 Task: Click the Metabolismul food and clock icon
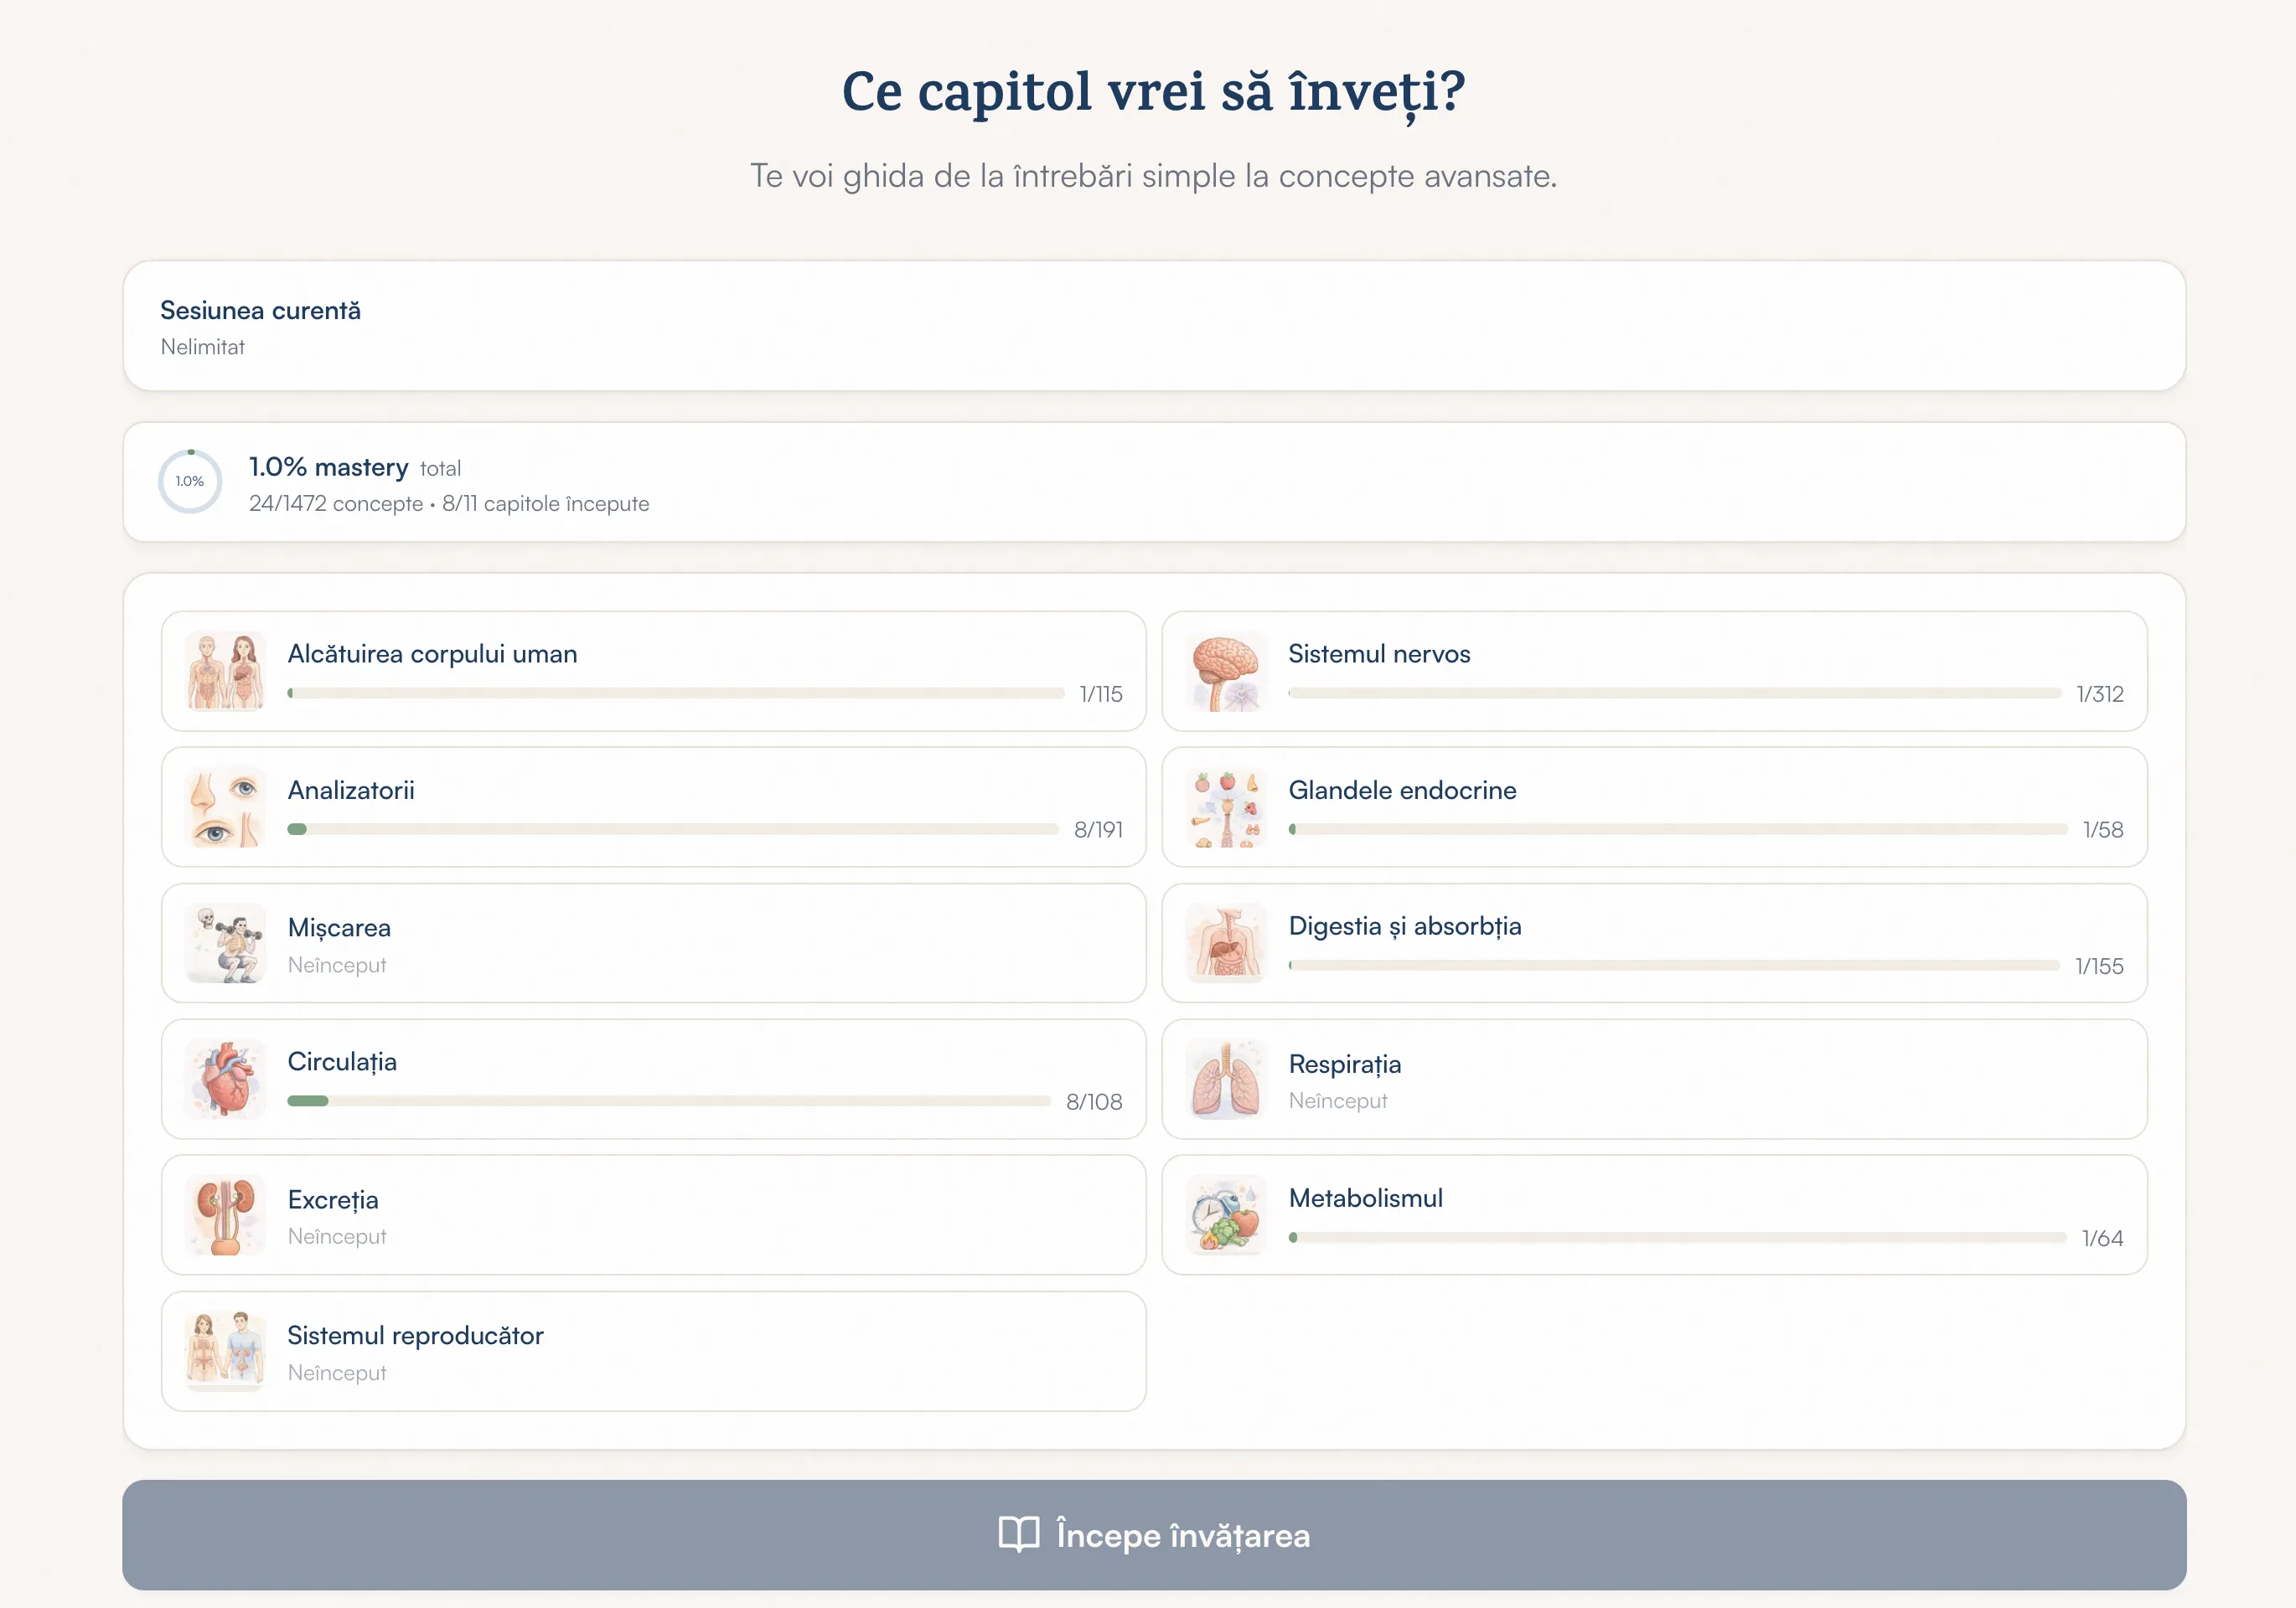[1226, 1215]
